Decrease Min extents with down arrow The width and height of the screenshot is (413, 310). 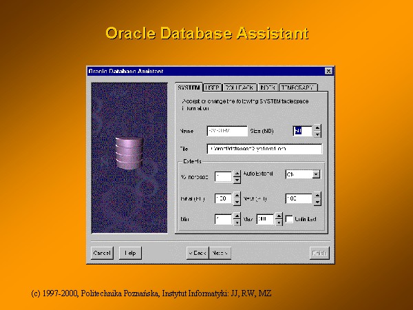(x=237, y=223)
